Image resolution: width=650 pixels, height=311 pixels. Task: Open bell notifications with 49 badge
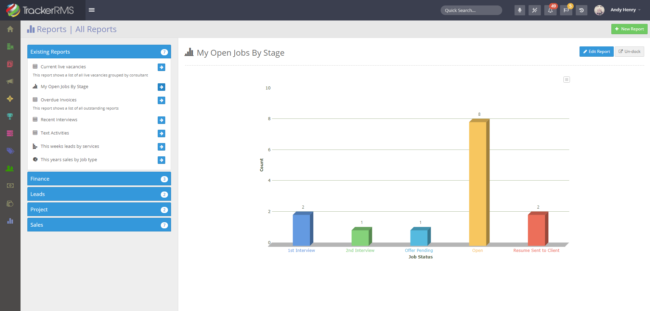point(550,10)
